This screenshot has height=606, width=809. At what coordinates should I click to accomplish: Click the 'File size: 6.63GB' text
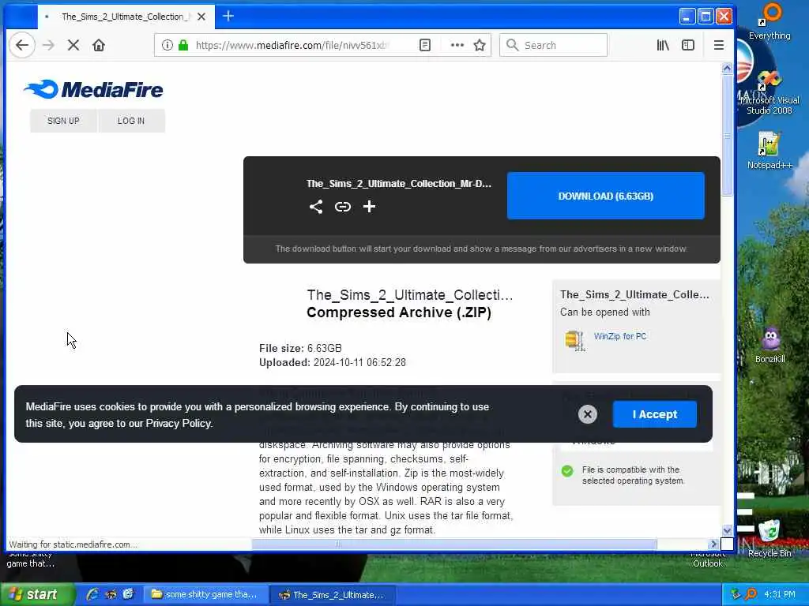point(300,348)
